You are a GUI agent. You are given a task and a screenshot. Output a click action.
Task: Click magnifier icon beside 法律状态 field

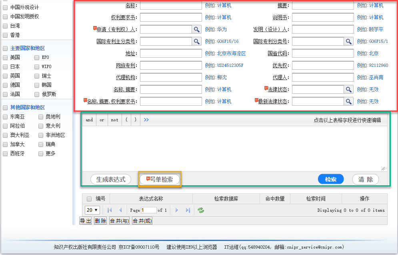point(349,89)
